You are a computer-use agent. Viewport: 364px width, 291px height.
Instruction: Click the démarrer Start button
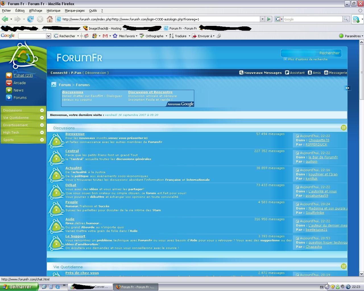[x=19, y=287]
